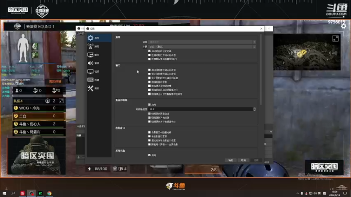
Task: Open the green app icon in the taskbar
Action: tap(40, 193)
